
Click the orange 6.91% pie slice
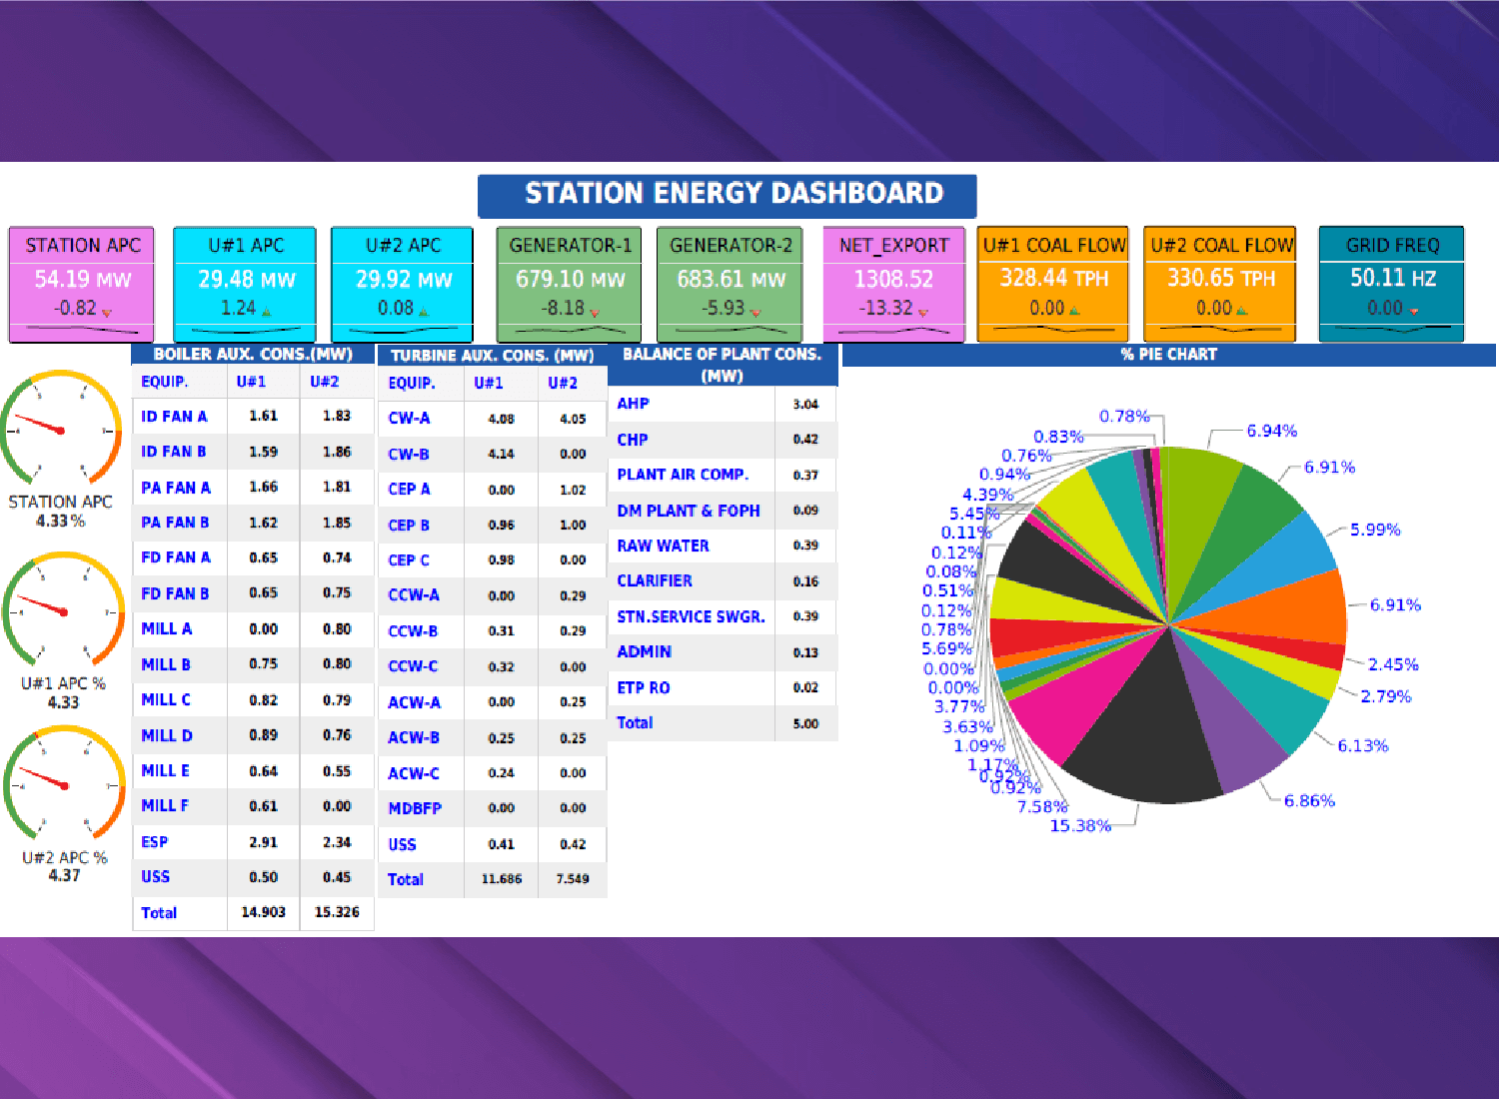(1289, 609)
